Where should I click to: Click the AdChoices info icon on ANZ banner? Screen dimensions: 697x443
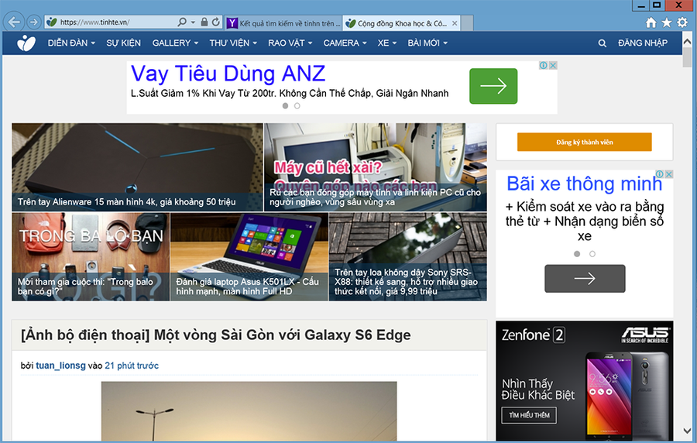543,65
